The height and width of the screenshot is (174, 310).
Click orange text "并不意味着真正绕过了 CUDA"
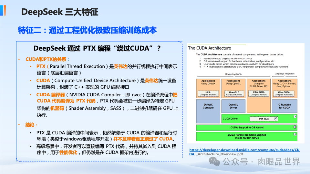coord(143,139)
